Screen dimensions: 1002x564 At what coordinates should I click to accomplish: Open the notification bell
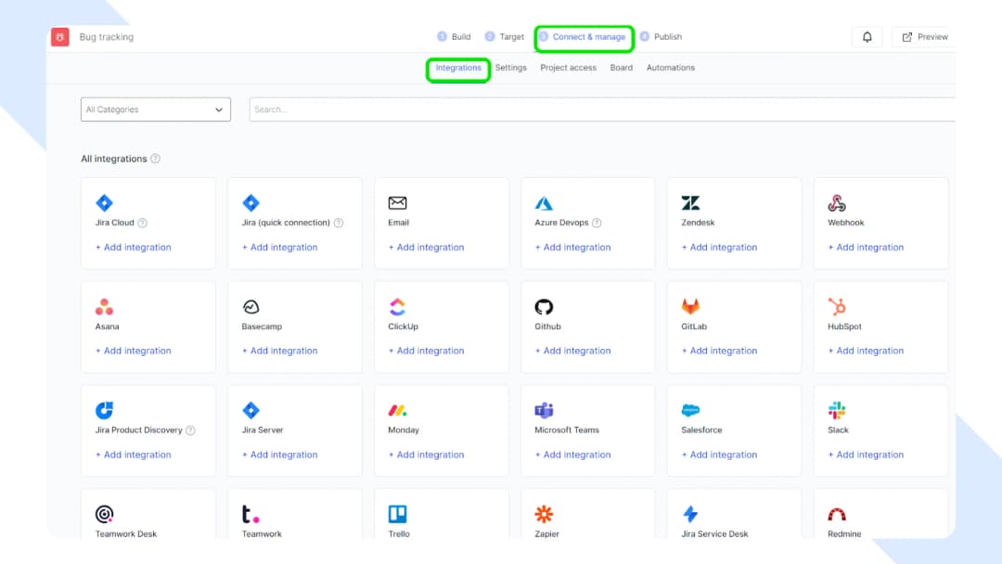[x=867, y=36]
